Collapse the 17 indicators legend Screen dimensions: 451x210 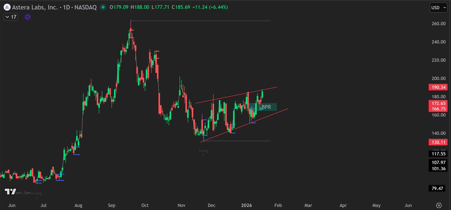point(11,17)
